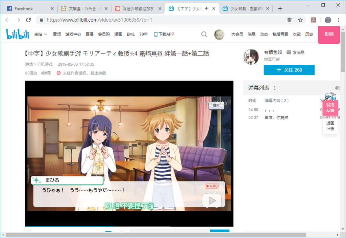Close the active 【中字】少女 video tab
The width and height of the screenshot is (346, 238).
214,8
